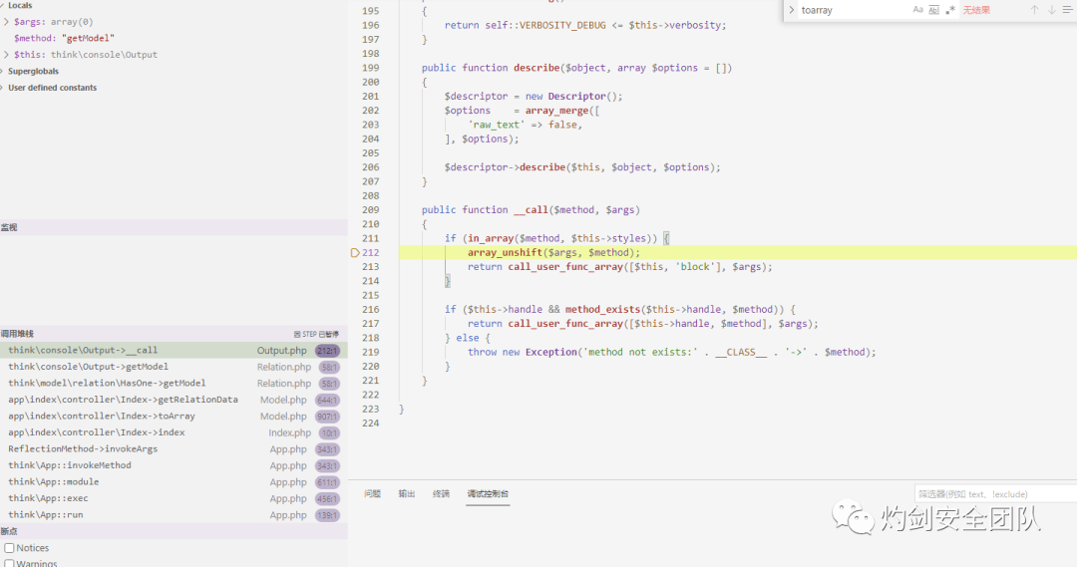Switch to the 问题 problems tab
1077x567 pixels.
(372, 493)
